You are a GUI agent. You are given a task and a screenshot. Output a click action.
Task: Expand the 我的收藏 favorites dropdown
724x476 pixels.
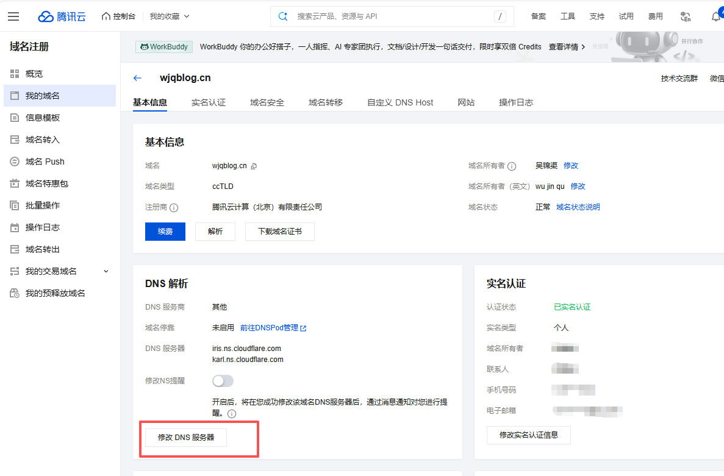[x=170, y=16]
